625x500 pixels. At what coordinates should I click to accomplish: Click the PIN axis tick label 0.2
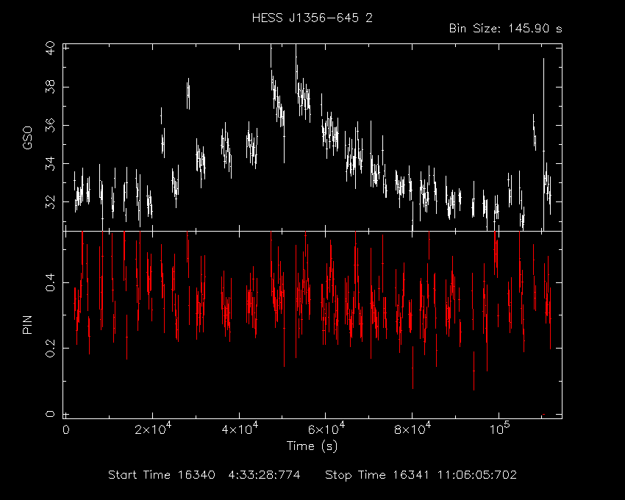[50, 348]
